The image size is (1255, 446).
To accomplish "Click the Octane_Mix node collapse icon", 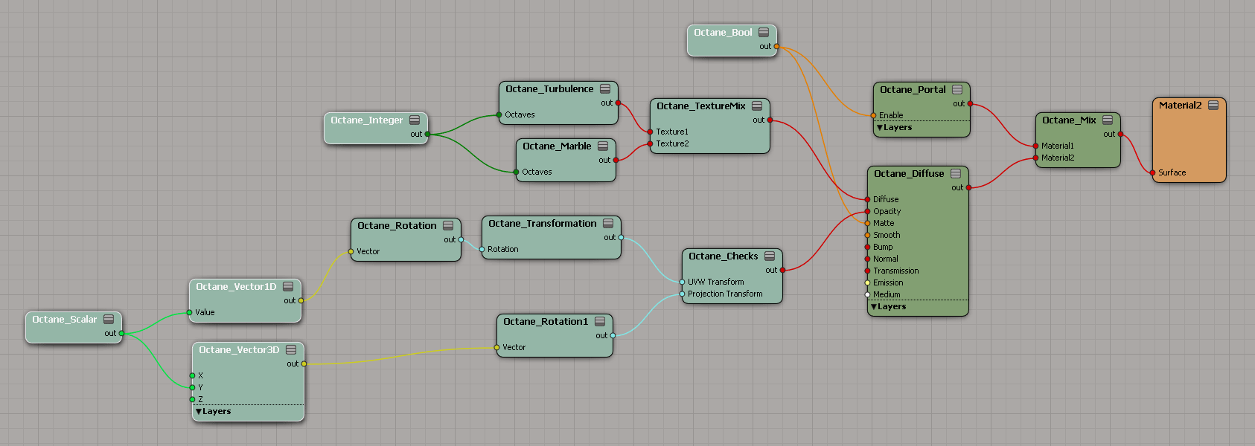I will point(1108,120).
